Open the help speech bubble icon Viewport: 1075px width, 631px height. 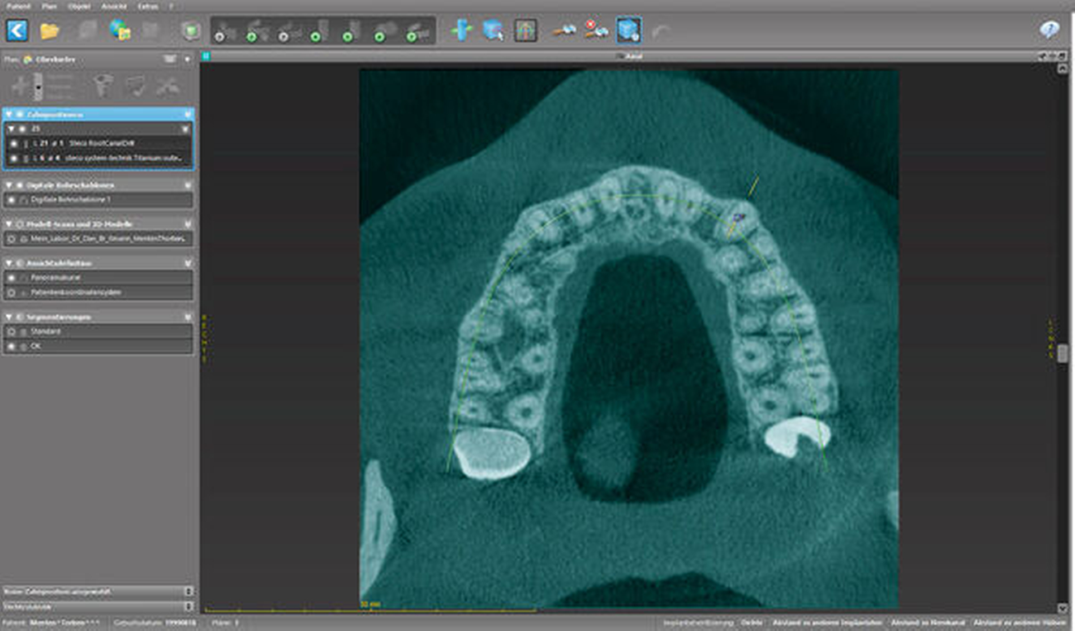tap(1049, 30)
